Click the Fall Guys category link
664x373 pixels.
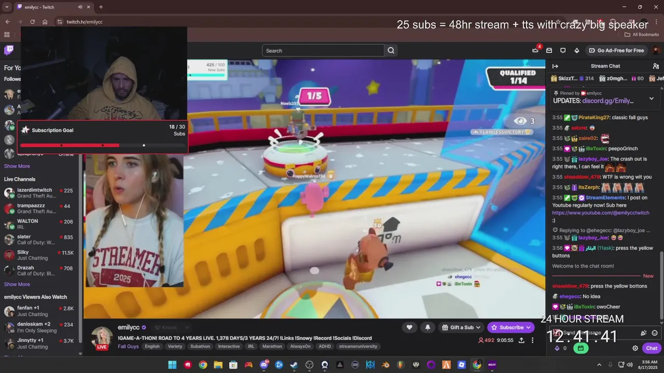click(128, 347)
